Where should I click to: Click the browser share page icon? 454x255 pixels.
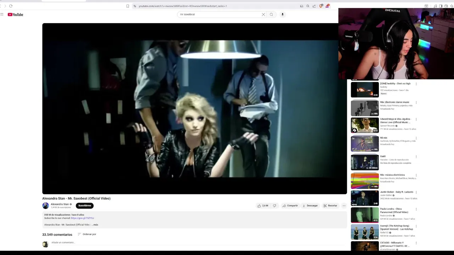tap(314, 6)
